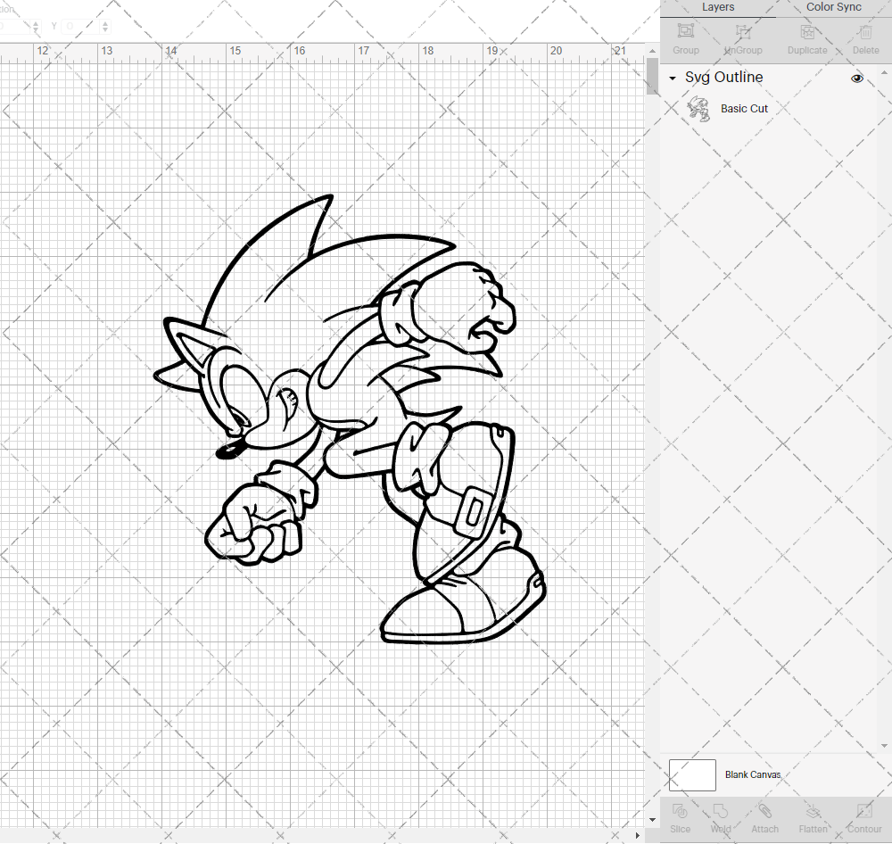The height and width of the screenshot is (844, 892).
Task: Select the Basic Cut layer entry
Action: [x=744, y=108]
